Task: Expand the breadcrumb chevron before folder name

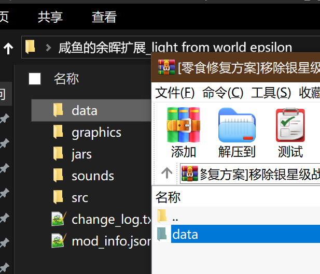Action: click(48, 48)
